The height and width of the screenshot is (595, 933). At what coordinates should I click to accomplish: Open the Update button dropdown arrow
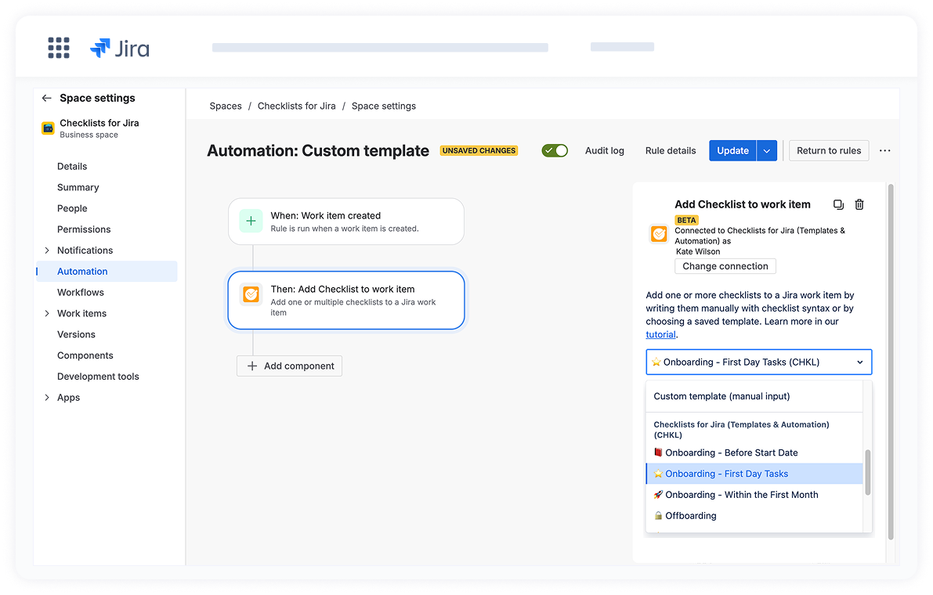tap(767, 150)
